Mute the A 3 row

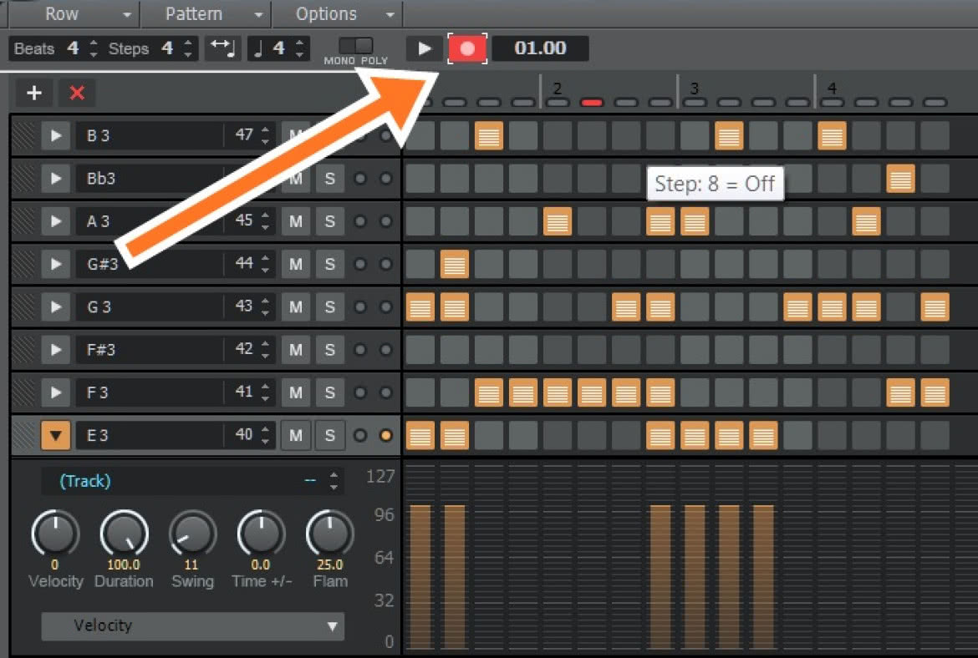296,221
